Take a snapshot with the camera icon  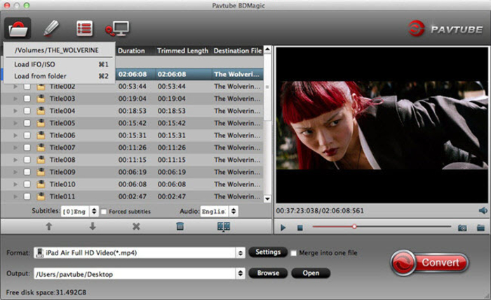(462, 228)
